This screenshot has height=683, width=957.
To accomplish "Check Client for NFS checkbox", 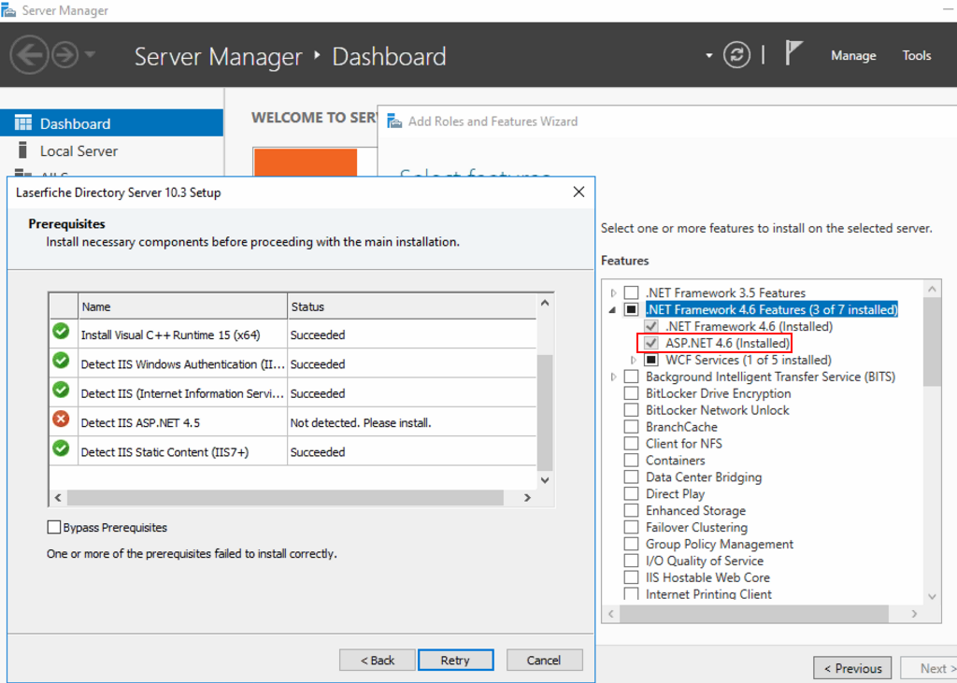I will [x=631, y=444].
